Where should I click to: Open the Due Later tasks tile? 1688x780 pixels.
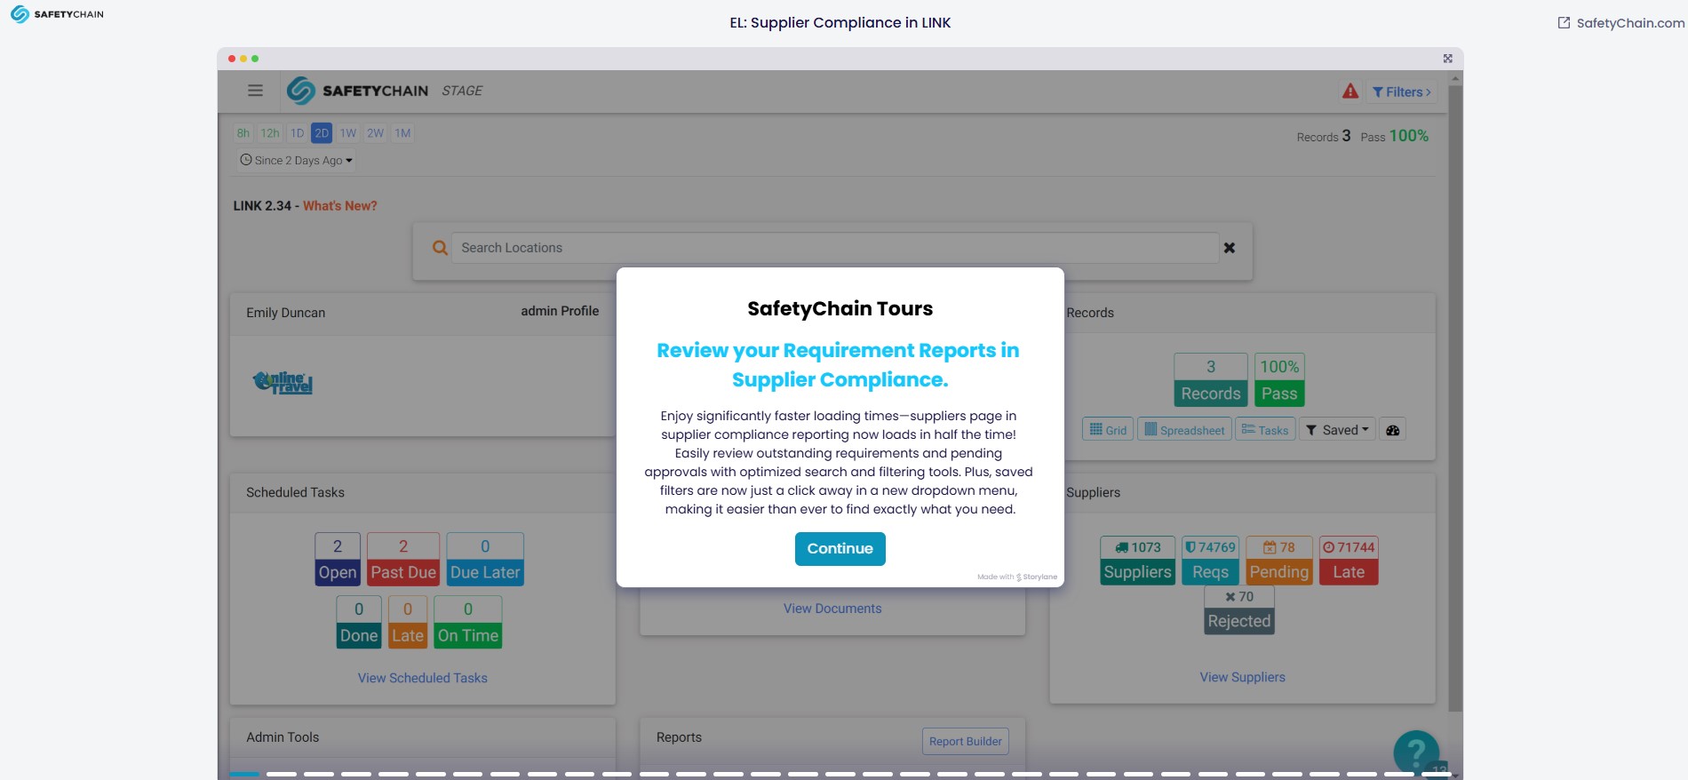coord(485,560)
